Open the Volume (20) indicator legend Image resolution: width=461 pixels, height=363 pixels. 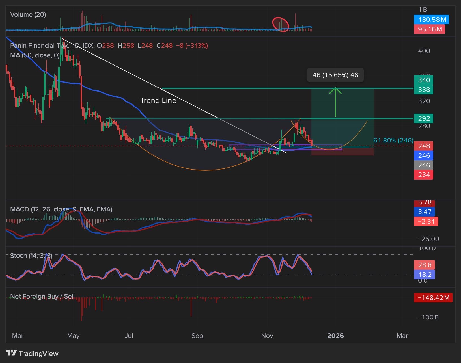click(28, 15)
